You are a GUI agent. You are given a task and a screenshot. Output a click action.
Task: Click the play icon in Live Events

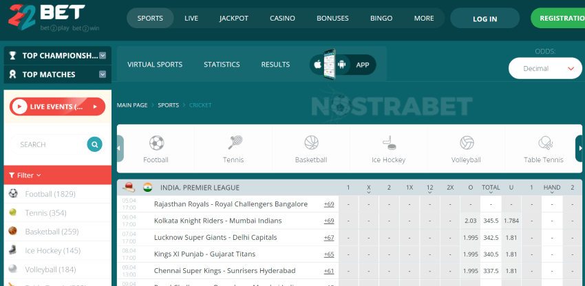[x=19, y=107]
